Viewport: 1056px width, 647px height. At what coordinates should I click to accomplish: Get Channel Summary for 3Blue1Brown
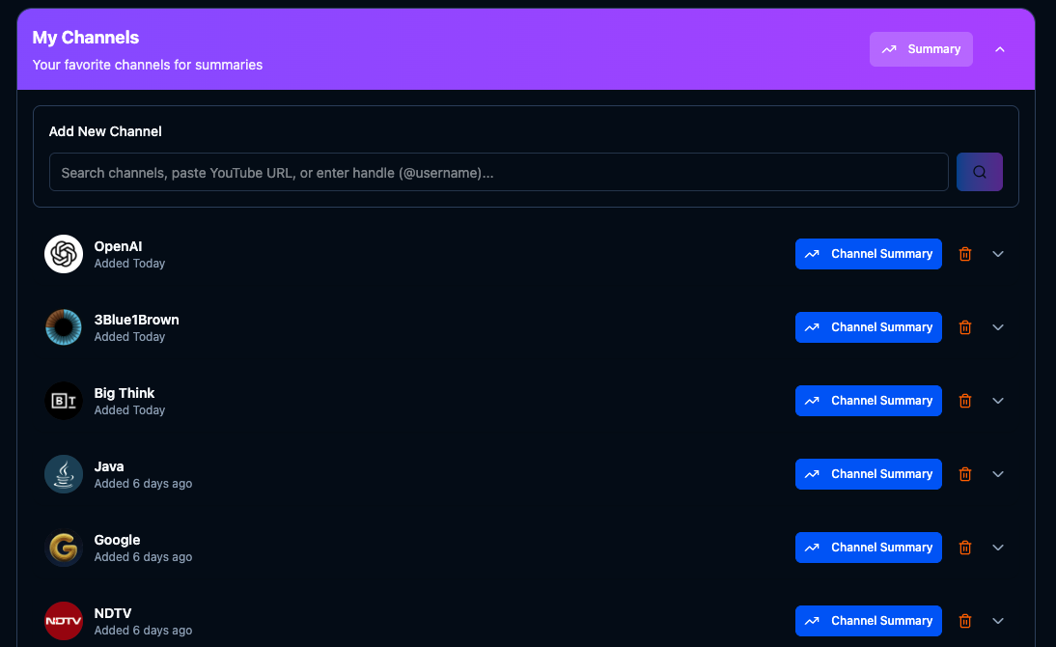pos(868,327)
